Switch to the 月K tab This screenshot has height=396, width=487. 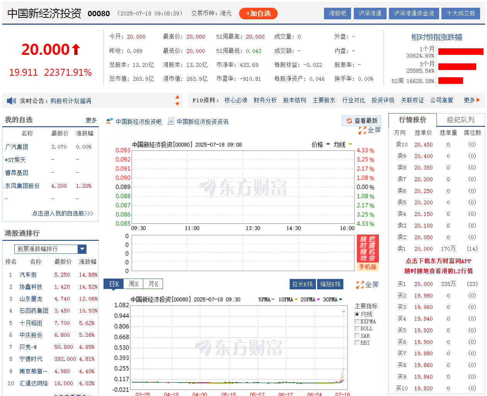[153, 284]
